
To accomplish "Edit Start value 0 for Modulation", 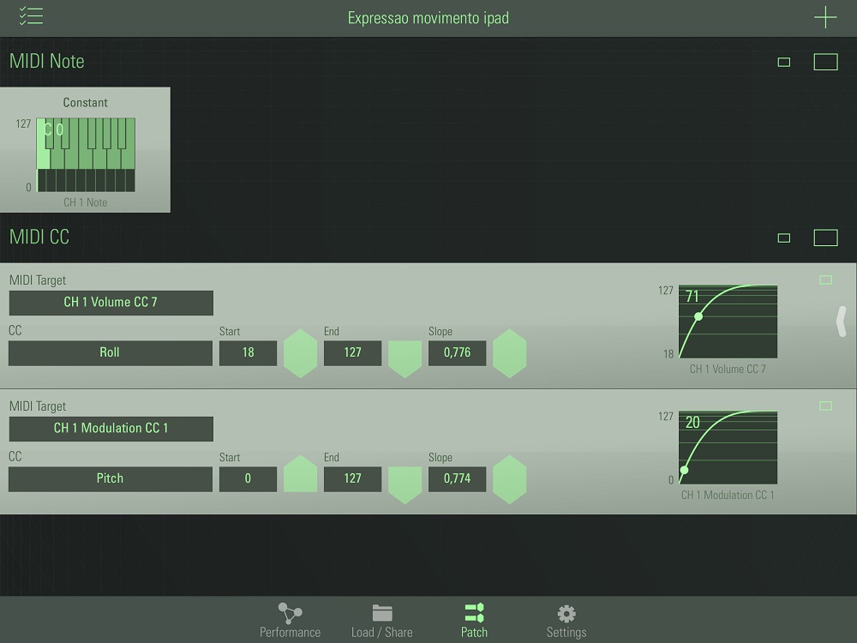I will pos(249,479).
